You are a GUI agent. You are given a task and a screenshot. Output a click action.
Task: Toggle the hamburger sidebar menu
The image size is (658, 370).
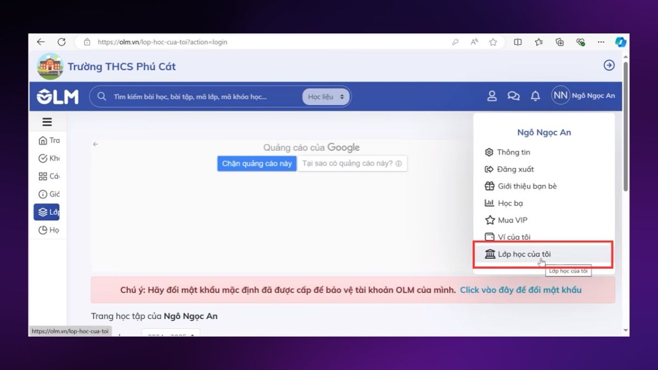(47, 122)
